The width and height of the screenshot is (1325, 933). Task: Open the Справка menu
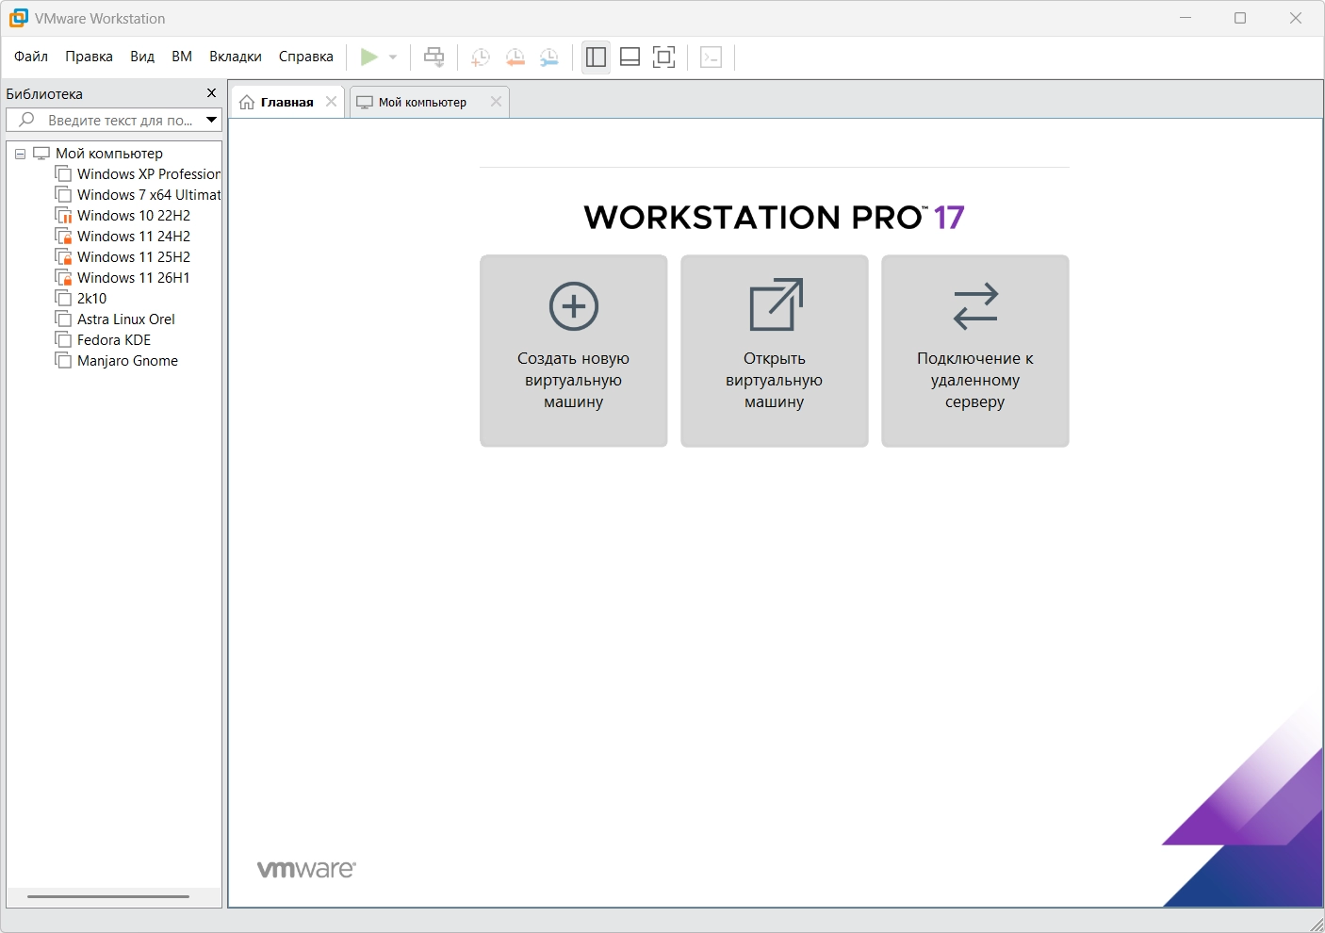pos(306,57)
